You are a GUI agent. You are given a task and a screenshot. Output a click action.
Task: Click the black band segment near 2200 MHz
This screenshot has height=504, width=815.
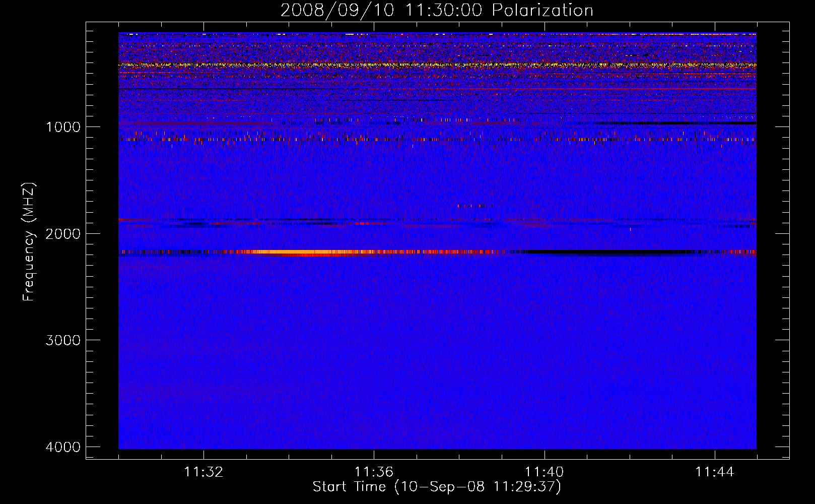pos(604,251)
